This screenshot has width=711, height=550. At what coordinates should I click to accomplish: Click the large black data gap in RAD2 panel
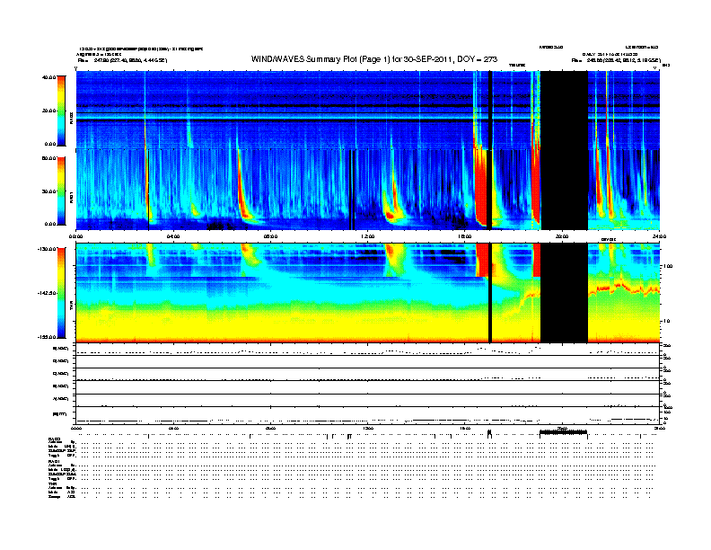[x=564, y=111]
